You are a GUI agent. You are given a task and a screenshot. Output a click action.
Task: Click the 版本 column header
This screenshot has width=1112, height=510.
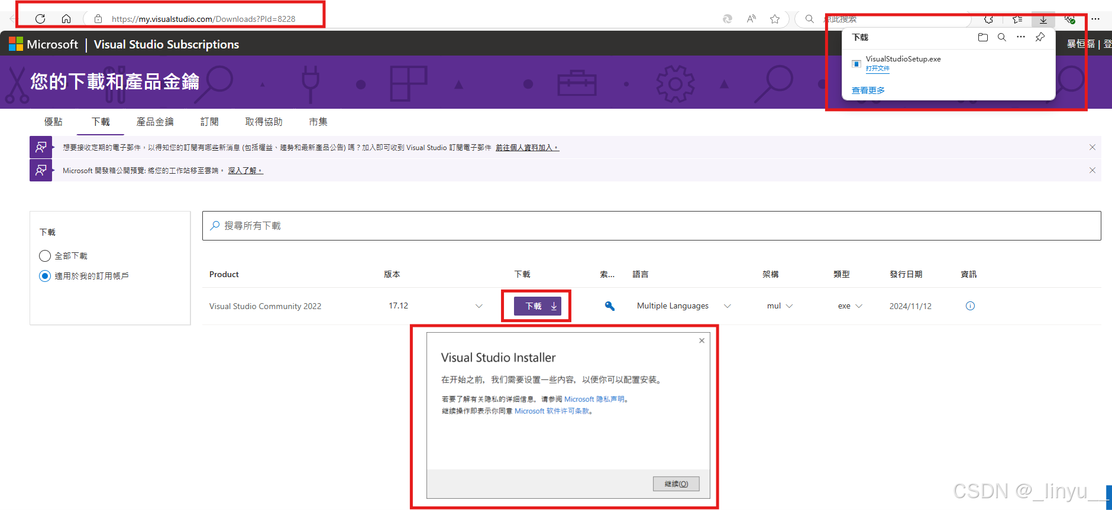click(392, 274)
